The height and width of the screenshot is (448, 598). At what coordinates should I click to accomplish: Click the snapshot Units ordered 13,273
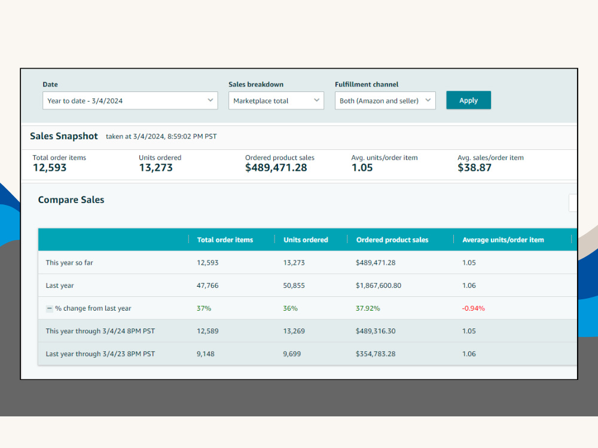155,168
